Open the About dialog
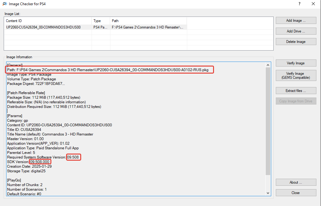 click(x=296, y=182)
